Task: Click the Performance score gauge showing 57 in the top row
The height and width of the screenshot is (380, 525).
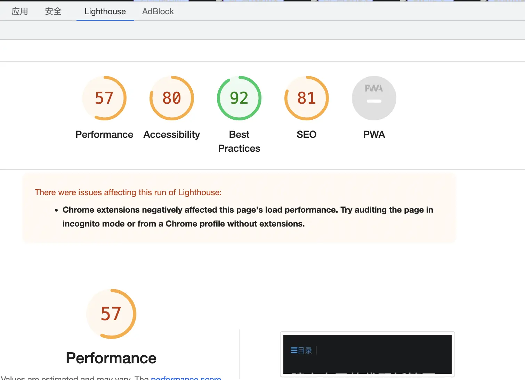Action: pyautogui.click(x=104, y=98)
